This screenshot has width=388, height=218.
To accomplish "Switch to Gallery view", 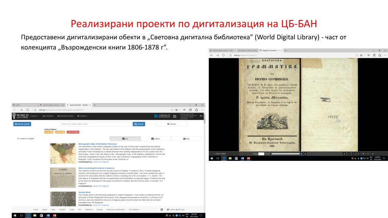I will (x=156, y=139).
